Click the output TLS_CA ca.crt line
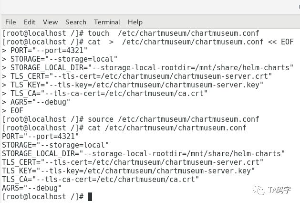The height and width of the screenshot is (203, 300). (x=101, y=180)
